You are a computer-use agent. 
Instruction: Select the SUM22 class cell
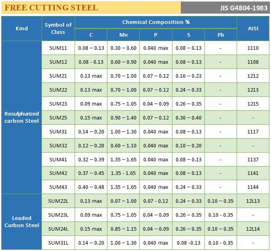click(x=58, y=90)
